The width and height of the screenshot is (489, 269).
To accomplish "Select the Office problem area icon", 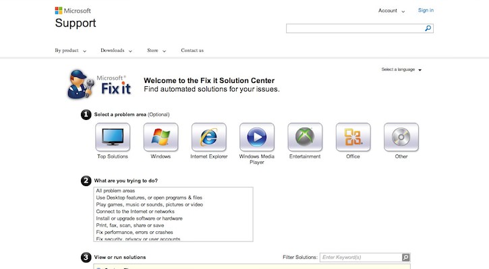I will coord(353,137).
